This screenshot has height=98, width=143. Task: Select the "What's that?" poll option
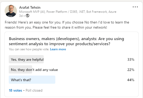click(x=71, y=80)
